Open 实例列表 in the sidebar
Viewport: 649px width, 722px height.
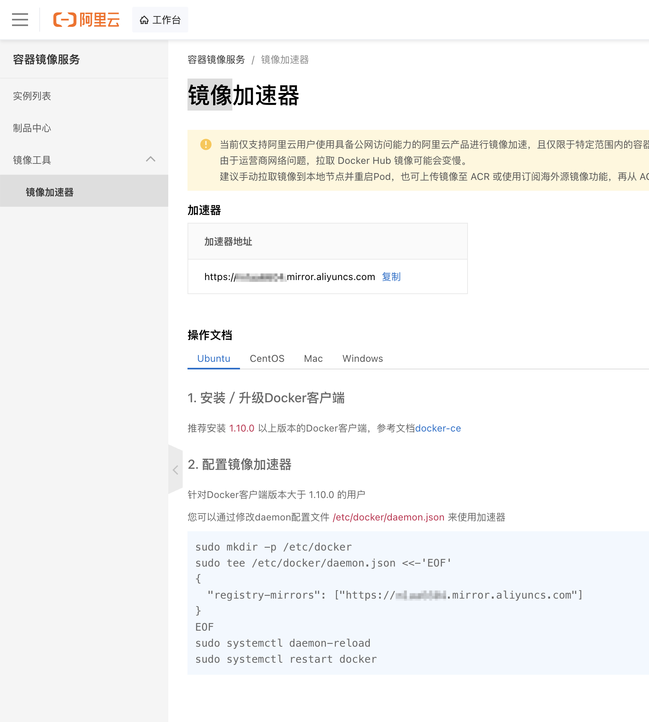pyautogui.click(x=32, y=96)
